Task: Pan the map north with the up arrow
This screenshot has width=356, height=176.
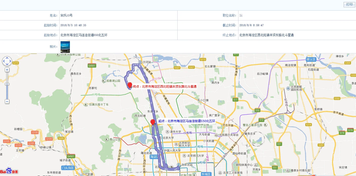Action: [7, 57]
